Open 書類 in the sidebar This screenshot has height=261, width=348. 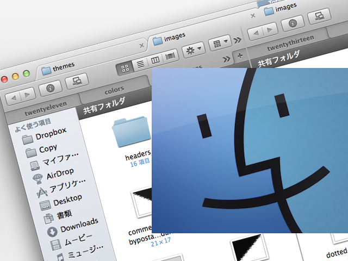pyautogui.click(x=58, y=216)
